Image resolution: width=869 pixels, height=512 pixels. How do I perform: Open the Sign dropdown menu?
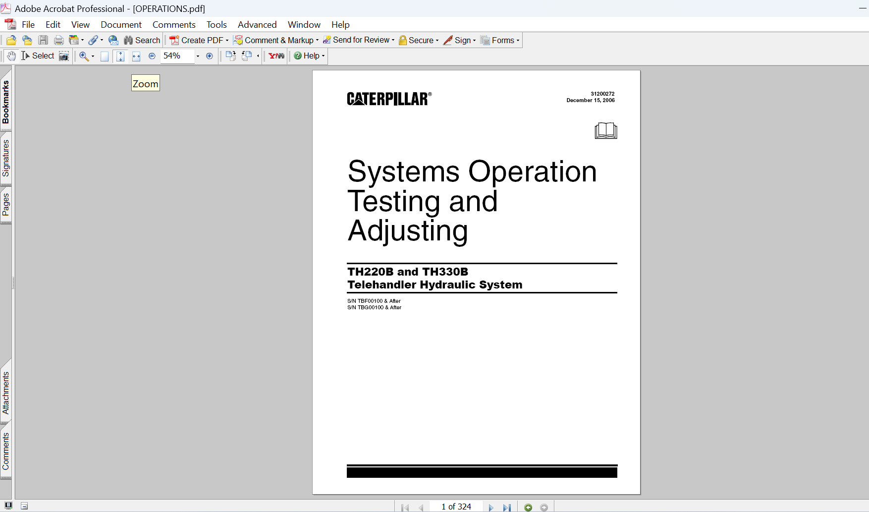460,40
